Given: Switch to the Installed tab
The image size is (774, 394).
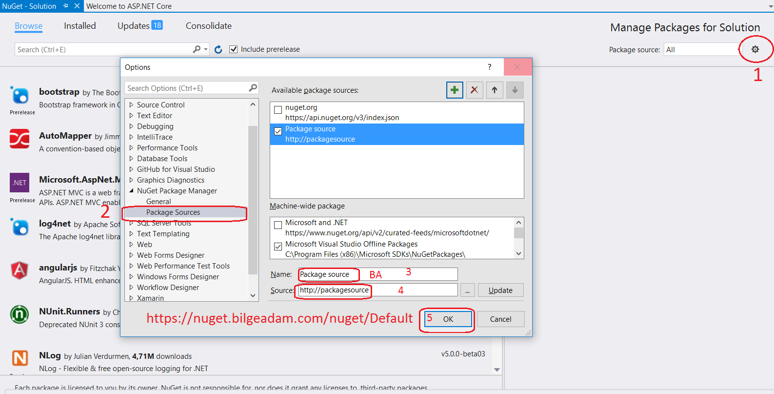Looking at the screenshot, I should [80, 26].
